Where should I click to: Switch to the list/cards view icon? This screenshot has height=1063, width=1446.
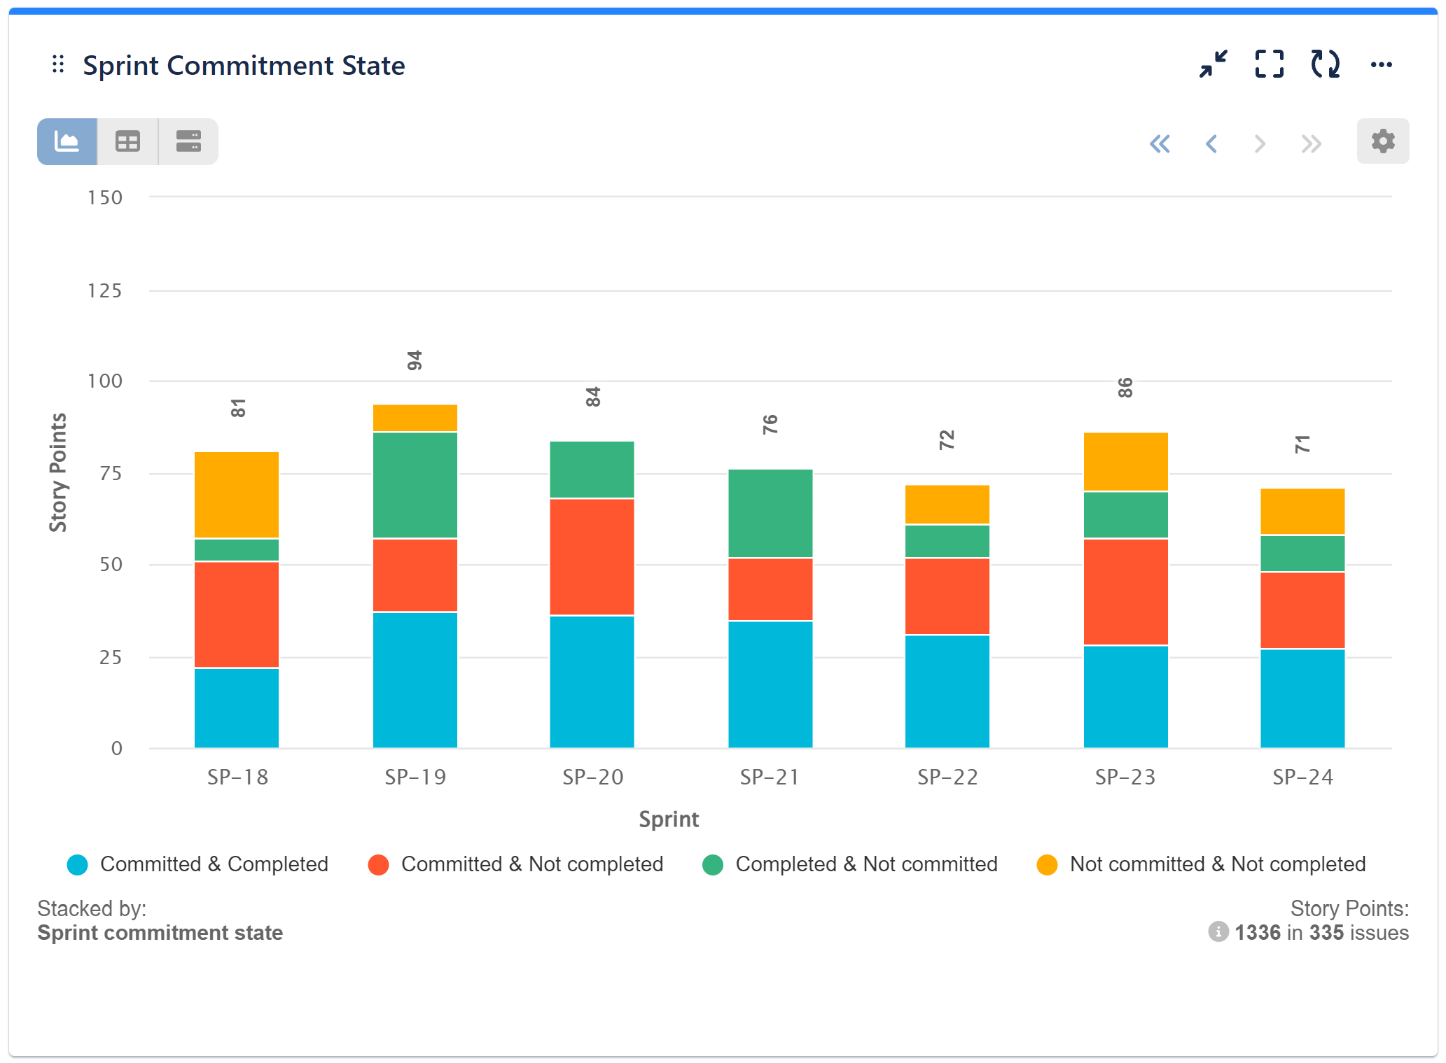point(188,141)
